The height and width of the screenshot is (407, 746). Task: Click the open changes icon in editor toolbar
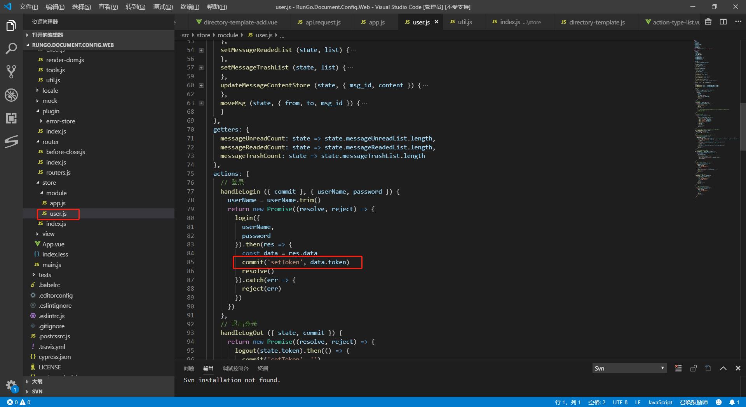pyautogui.click(x=708, y=22)
